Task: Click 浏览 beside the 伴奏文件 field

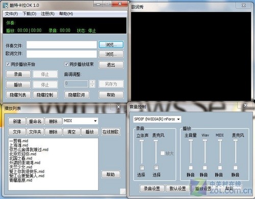Action: tap(111, 45)
